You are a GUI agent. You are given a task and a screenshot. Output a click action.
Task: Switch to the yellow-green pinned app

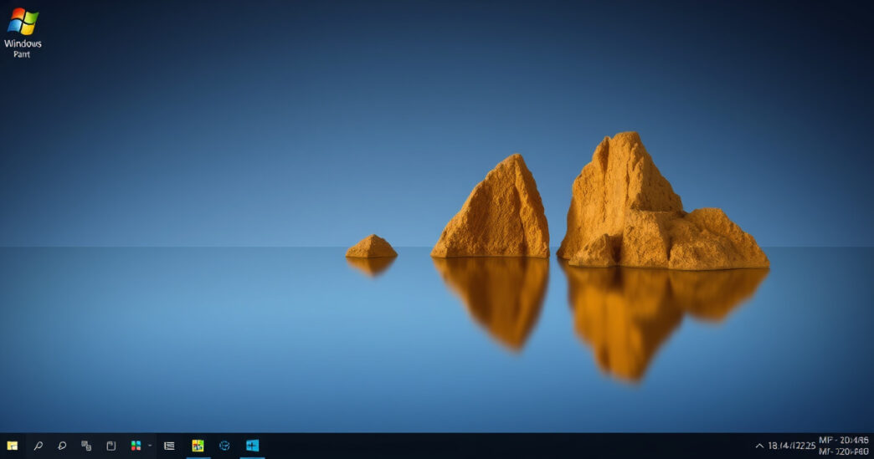pos(198,446)
